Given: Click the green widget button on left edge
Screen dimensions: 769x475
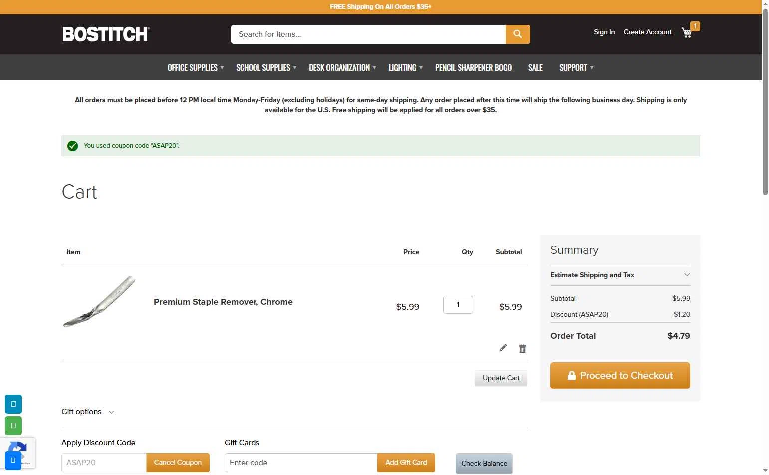Looking at the screenshot, I should click(13, 425).
